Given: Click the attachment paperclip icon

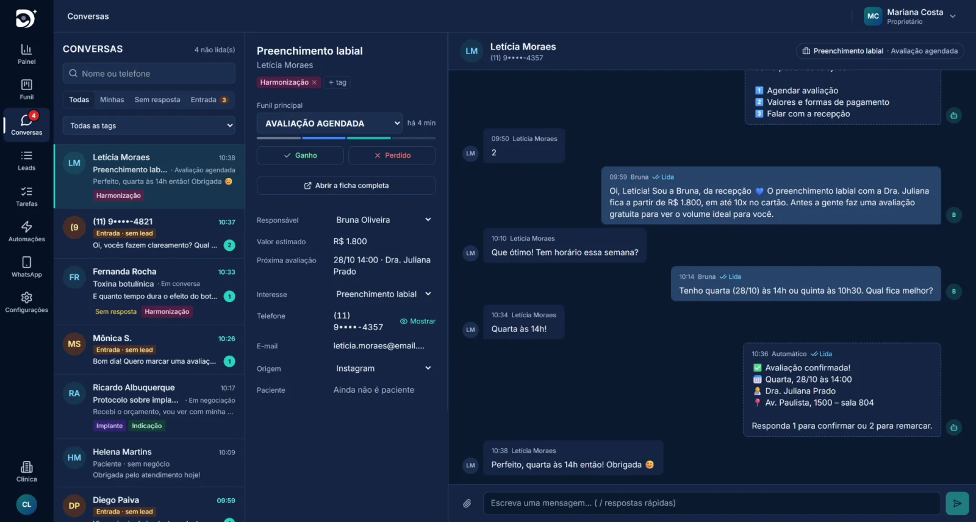Looking at the screenshot, I should coord(467,503).
